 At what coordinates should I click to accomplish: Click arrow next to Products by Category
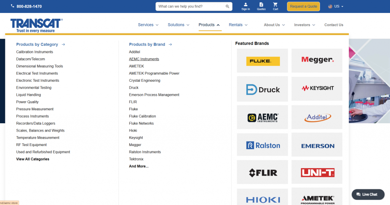pyautogui.click(x=64, y=44)
